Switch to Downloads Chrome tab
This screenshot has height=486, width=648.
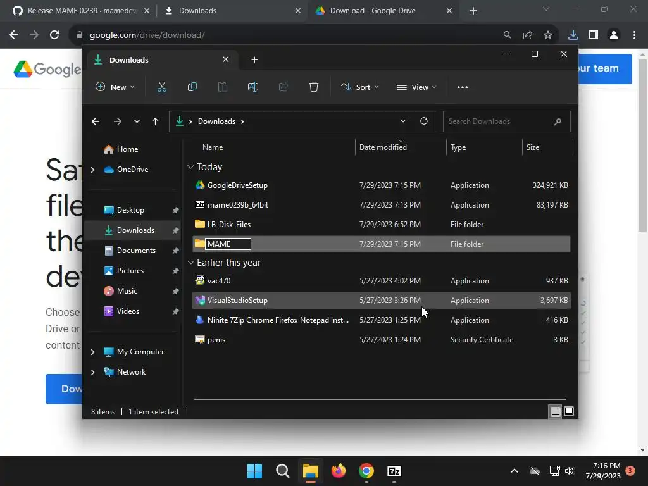pos(234,11)
